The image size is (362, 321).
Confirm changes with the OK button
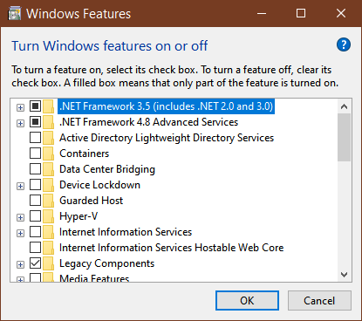click(x=247, y=301)
